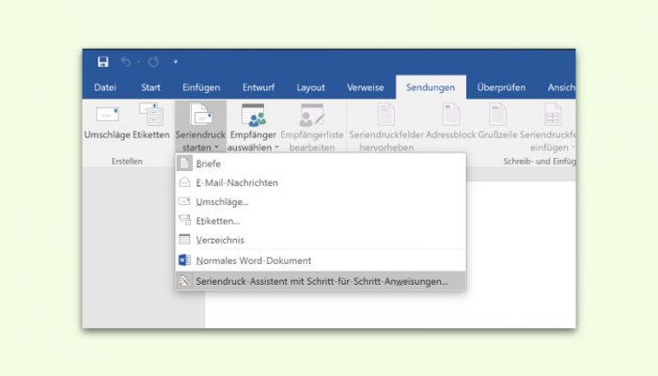658x376 pixels.
Task: Switch to the Ansicht tab
Action: (x=561, y=87)
